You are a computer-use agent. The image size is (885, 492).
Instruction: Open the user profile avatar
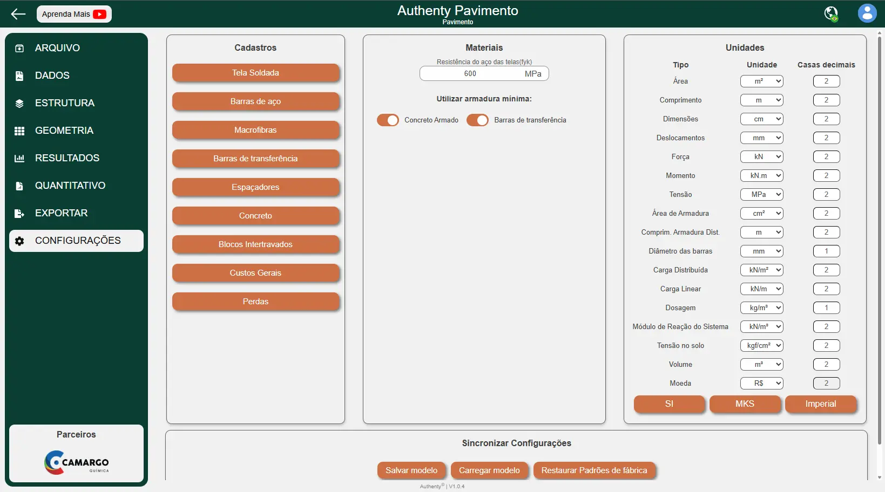pyautogui.click(x=867, y=13)
